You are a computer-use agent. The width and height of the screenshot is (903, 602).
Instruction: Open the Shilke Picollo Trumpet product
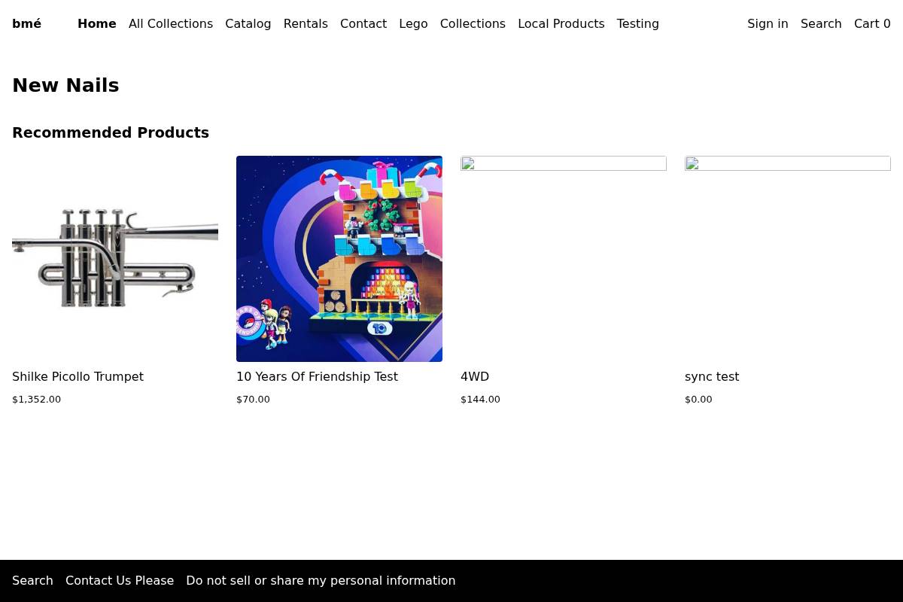(78, 376)
